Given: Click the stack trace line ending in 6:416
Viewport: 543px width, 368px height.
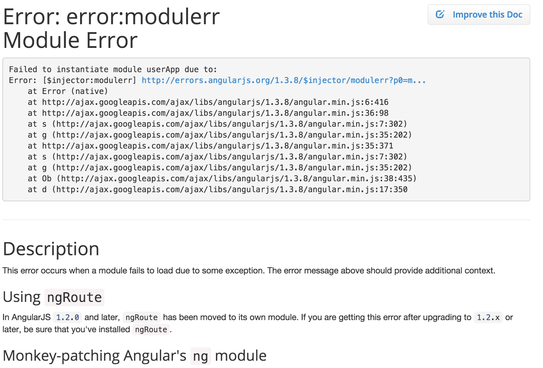Looking at the screenshot, I should coord(208,102).
